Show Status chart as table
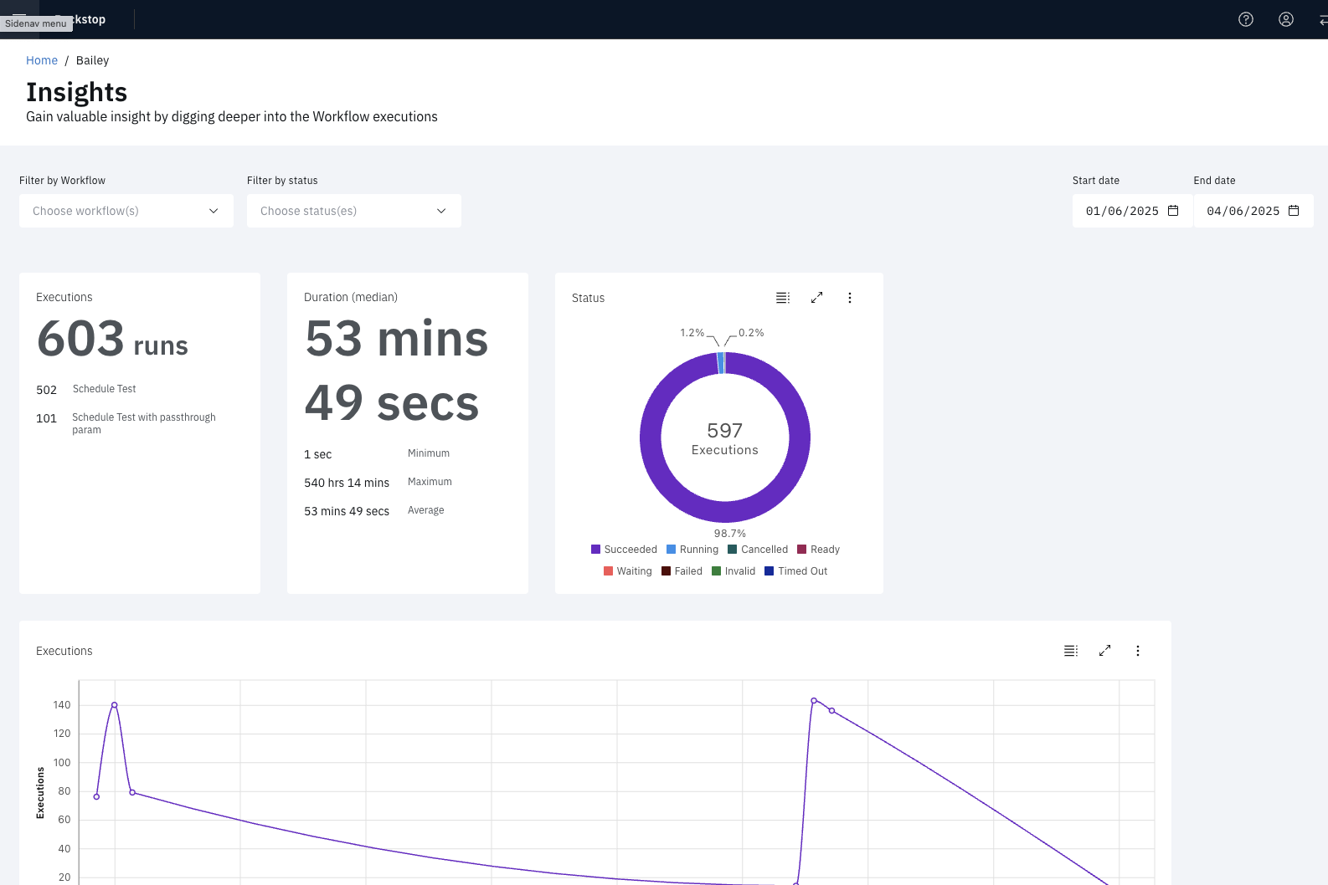Viewport: 1328px width, 885px height. [x=783, y=298]
